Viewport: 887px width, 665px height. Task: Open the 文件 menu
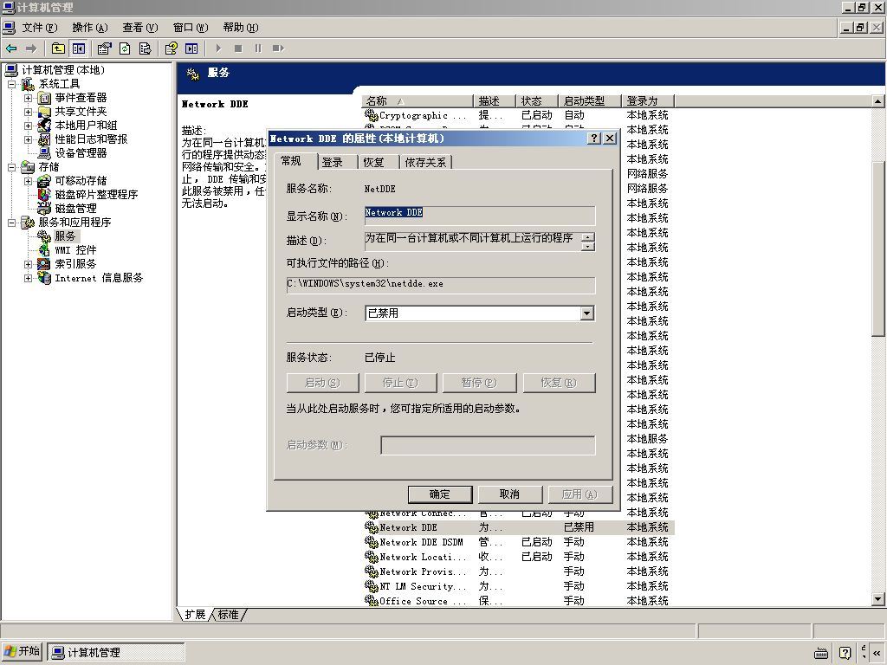(x=40, y=28)
